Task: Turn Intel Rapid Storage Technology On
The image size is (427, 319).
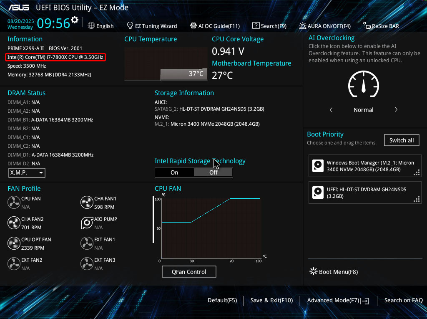Action: coord(174,172)
